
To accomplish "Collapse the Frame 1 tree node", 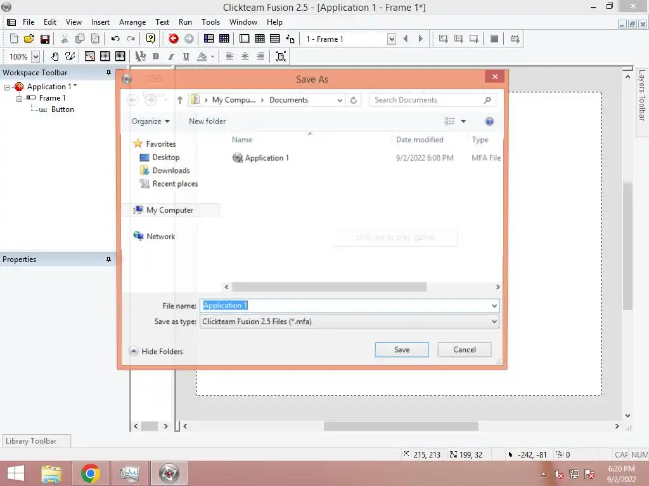I will coord(19,99).
